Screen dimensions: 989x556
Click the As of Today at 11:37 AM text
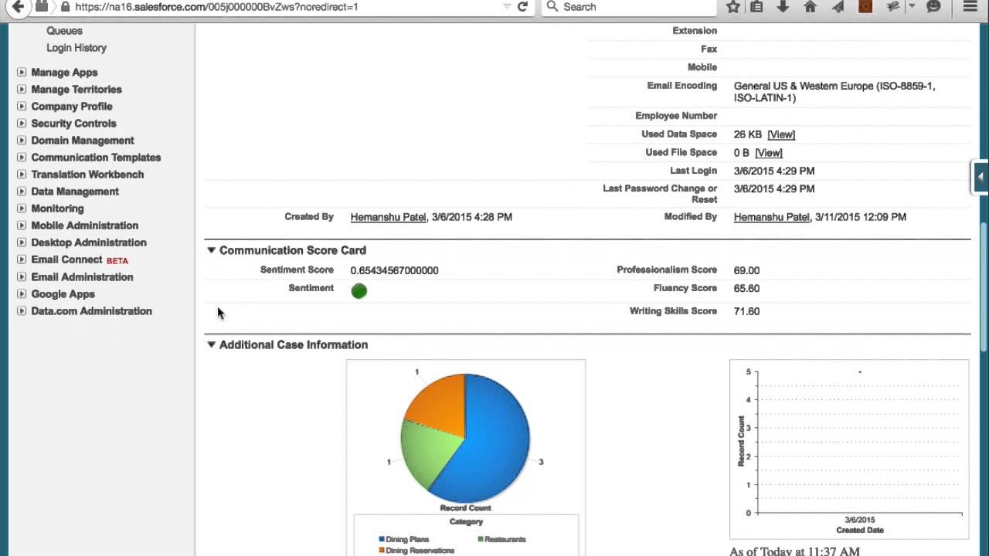coord(794,551)
